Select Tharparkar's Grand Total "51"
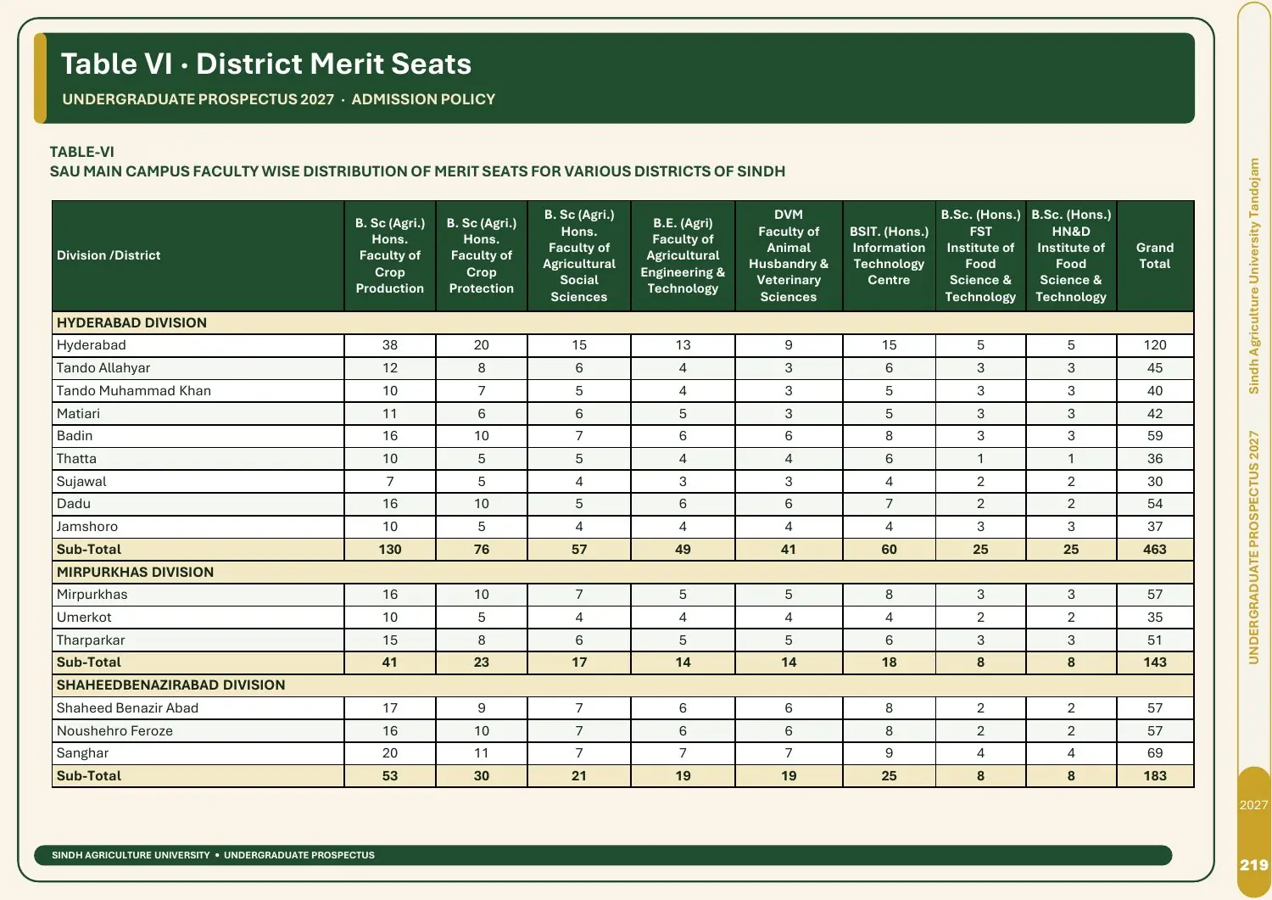Viewport: 1272px width, 900px height. click(1155, 640)
